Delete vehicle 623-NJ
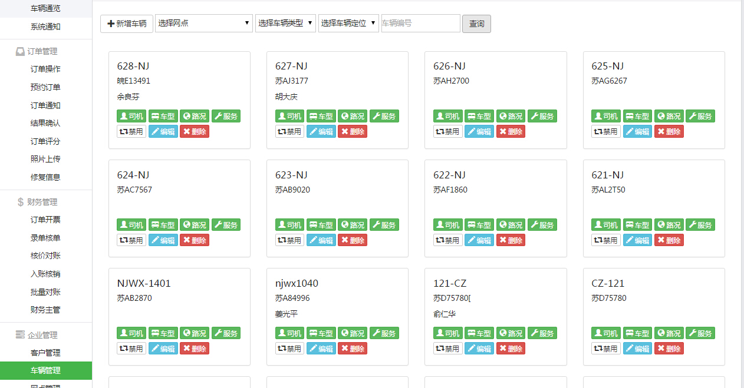Viewport: 744px width, 388px height. pos(352,240)
